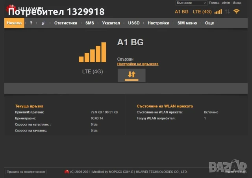Click the header Wi-Fi status icon

tap(236, 11)
